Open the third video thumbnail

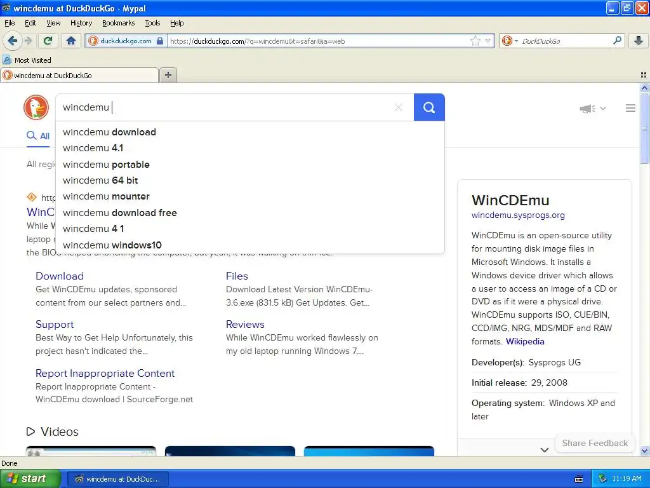click(x=369, y=451)
